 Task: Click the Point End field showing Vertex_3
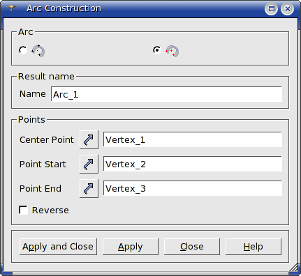[193, 188]
